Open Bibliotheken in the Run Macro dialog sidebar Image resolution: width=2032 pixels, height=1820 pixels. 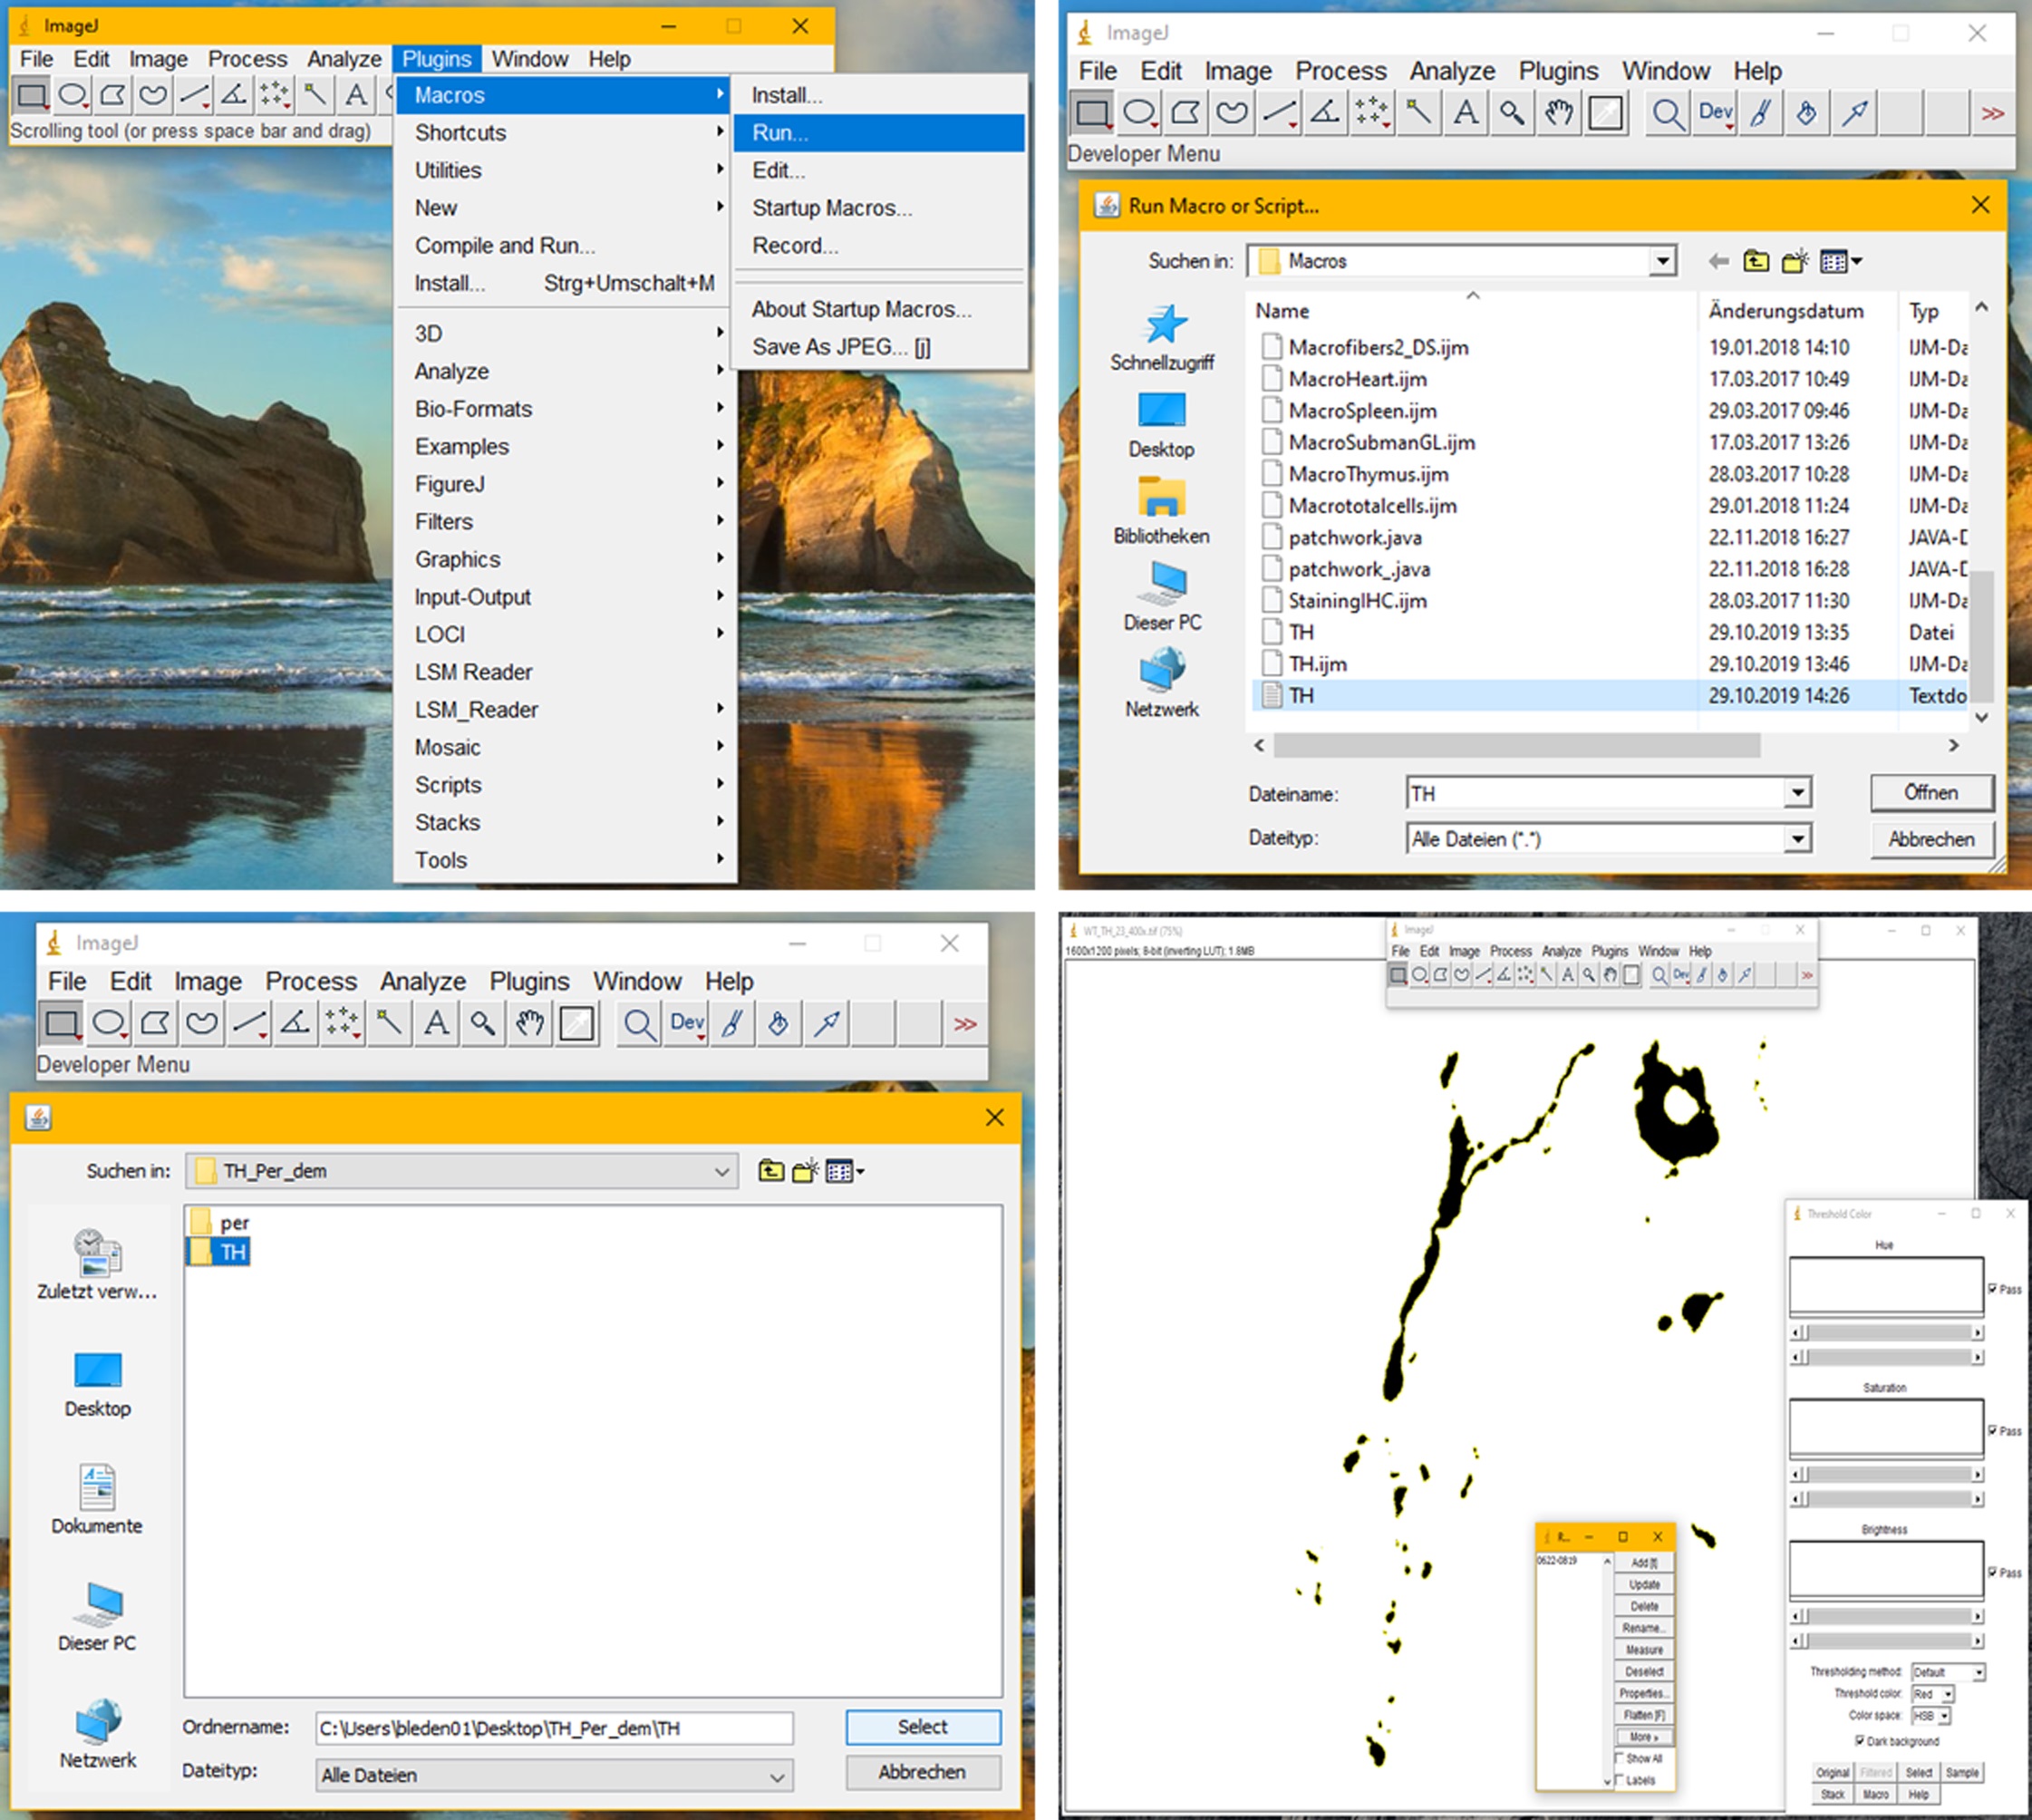1161,498
